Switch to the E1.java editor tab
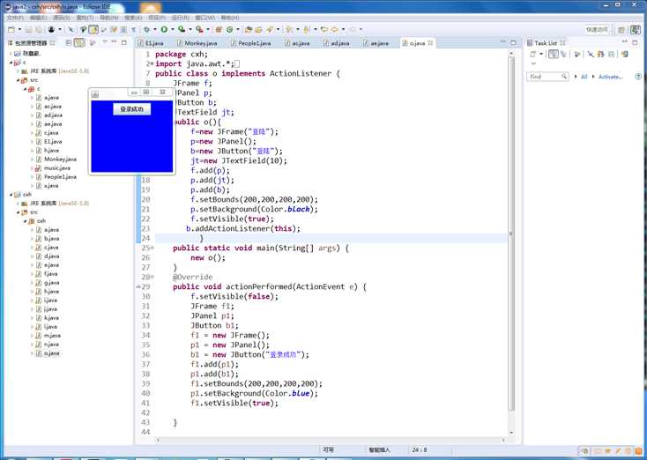The width and height of the screenshot is (647, 460). click(151, 43)
